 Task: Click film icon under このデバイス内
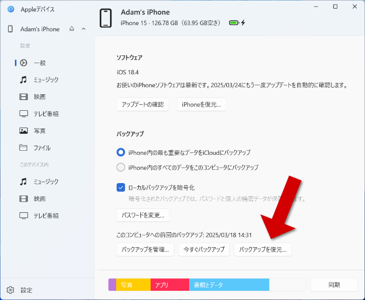pyautogui.click(x=24, y=199)
